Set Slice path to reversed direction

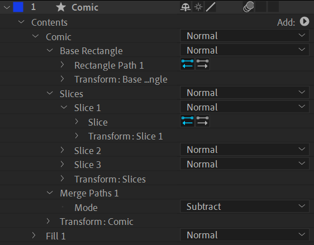(x=187, y=121)
